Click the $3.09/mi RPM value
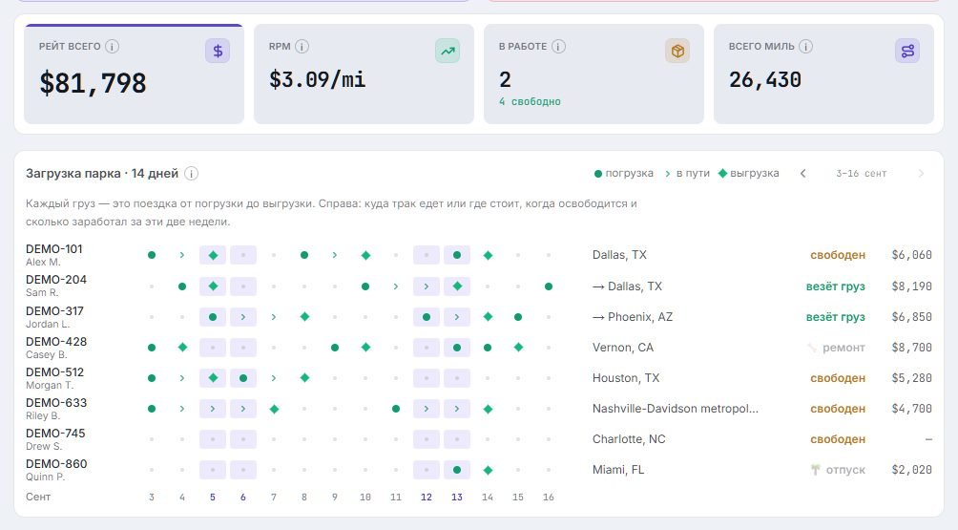958x530 pixels. pos(317,79)
